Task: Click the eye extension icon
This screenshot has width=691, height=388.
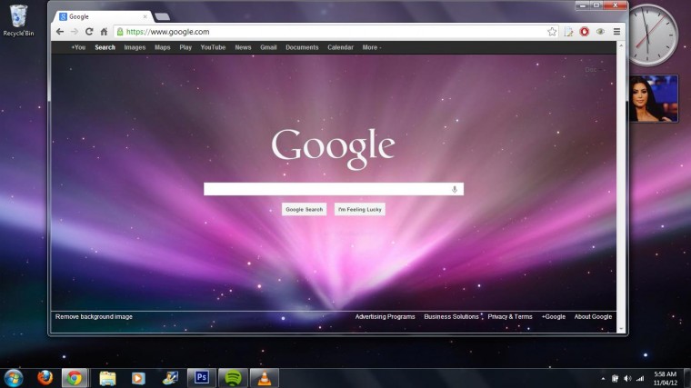Action: click(600, 32)
